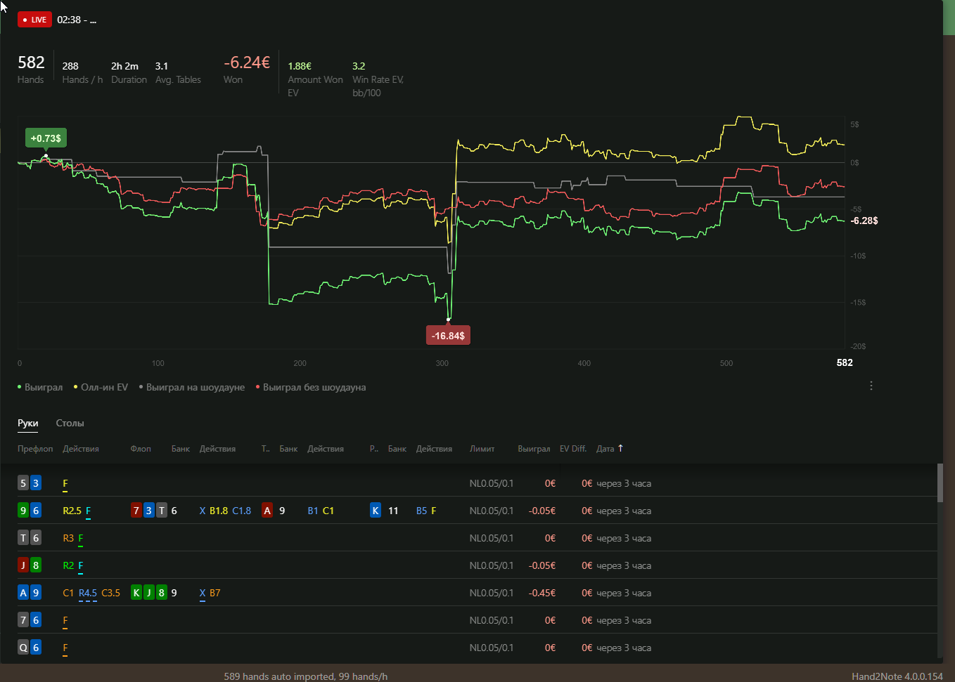
Task: Toggle the 'Выиграл без шоудауна' legend series
Action: tap(311, 387)
